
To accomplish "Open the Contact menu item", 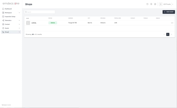I will [x=7, y=24].
